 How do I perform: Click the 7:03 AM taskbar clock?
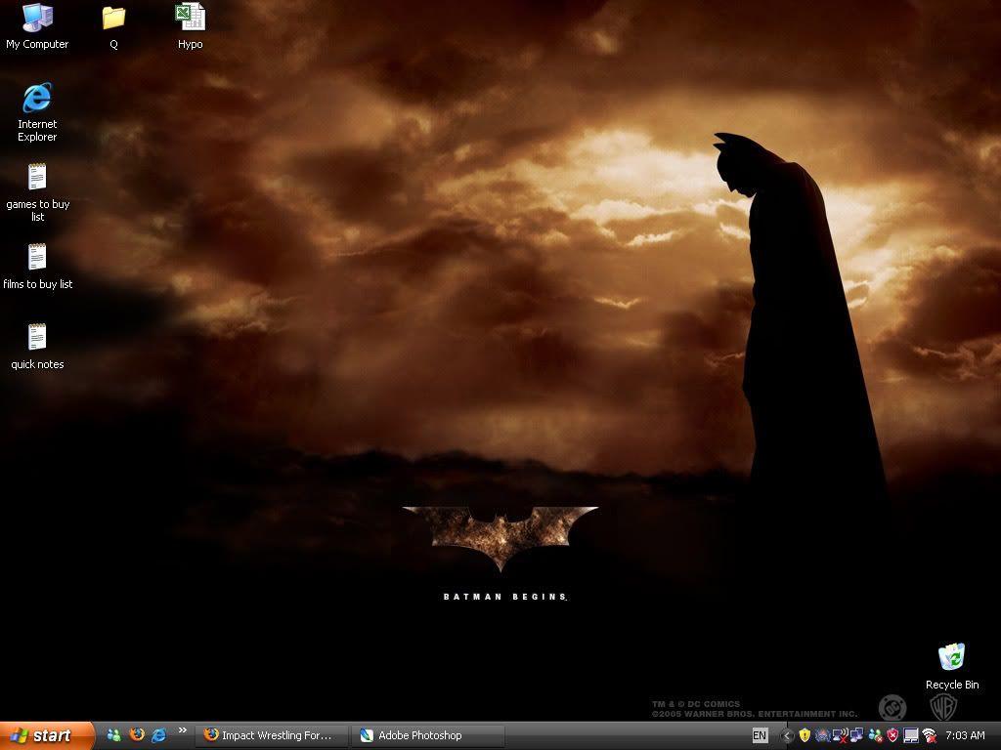click(x=965, y=736)
